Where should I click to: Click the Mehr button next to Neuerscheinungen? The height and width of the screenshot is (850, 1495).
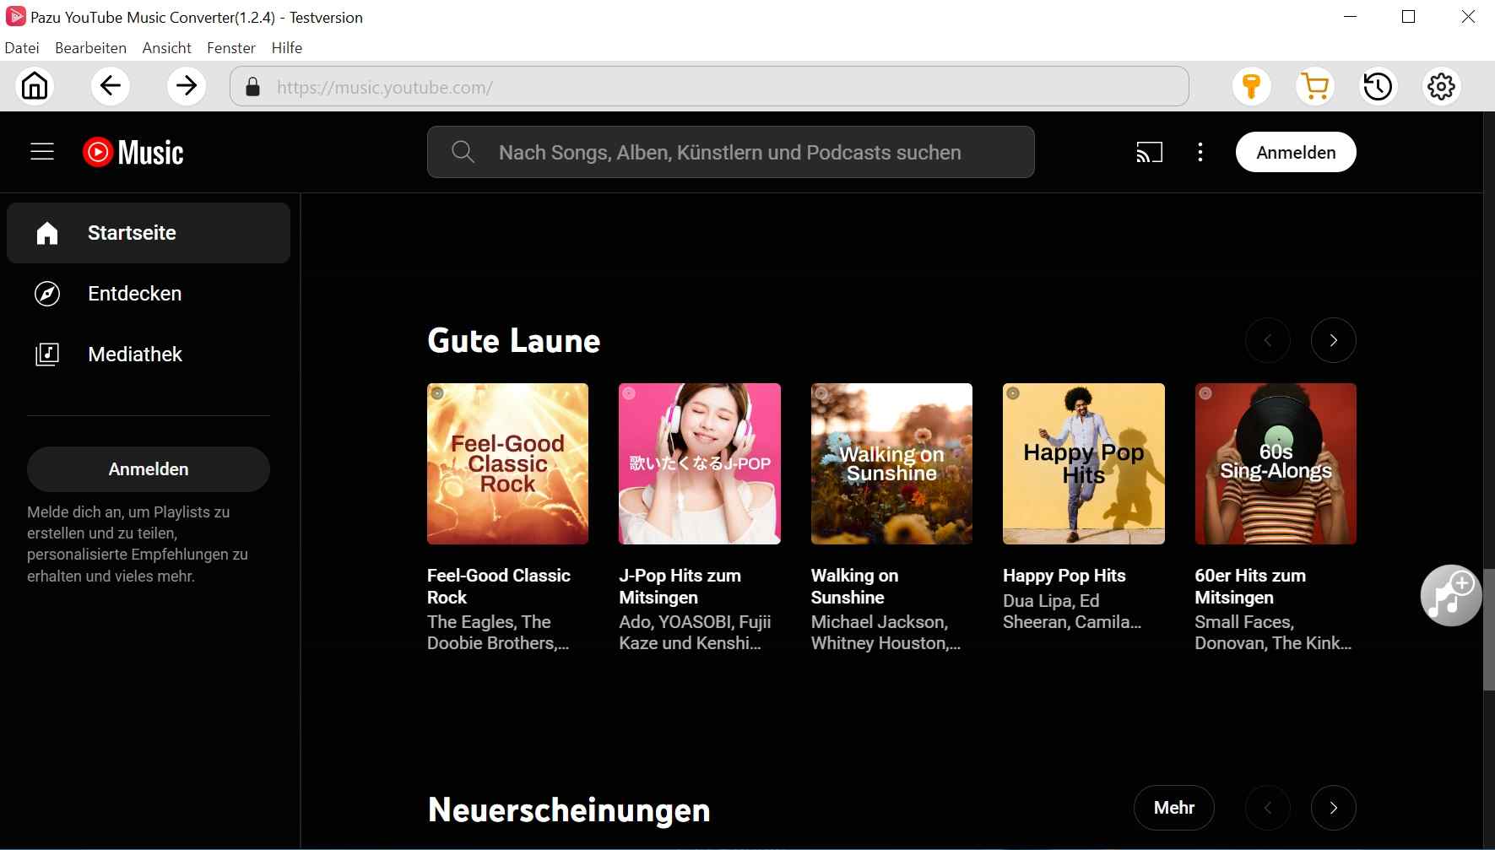click(x=1174, y=808)
